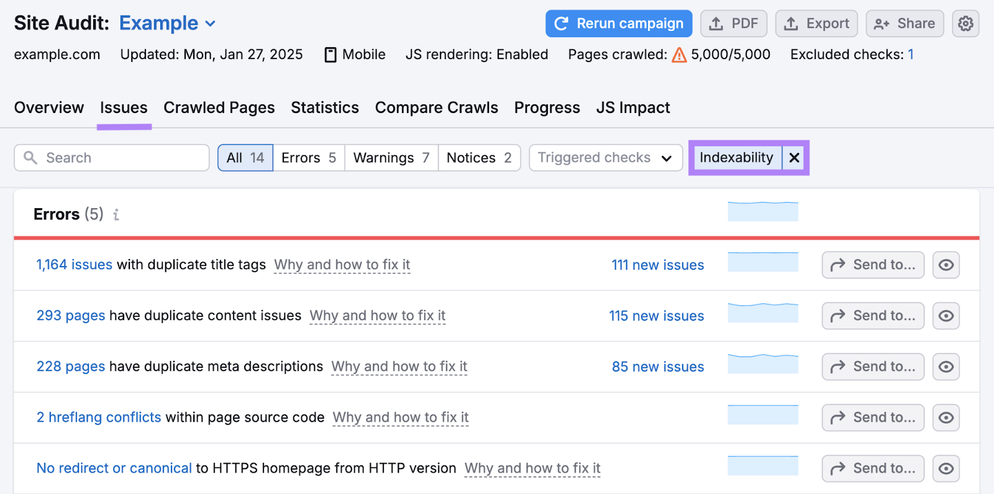Click the Mobile device icon
This screenshot has height=494, width=994.
click(331, 55)
